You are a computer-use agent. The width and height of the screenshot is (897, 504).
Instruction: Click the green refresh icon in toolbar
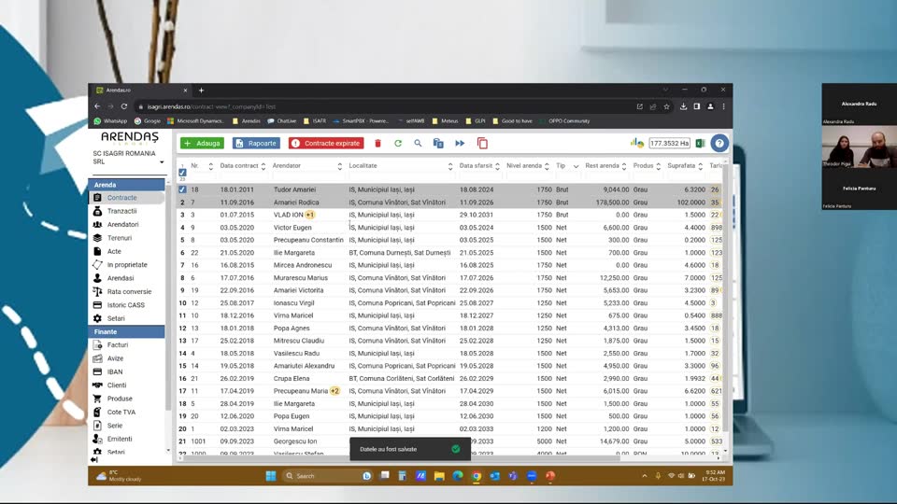(398, 144)
